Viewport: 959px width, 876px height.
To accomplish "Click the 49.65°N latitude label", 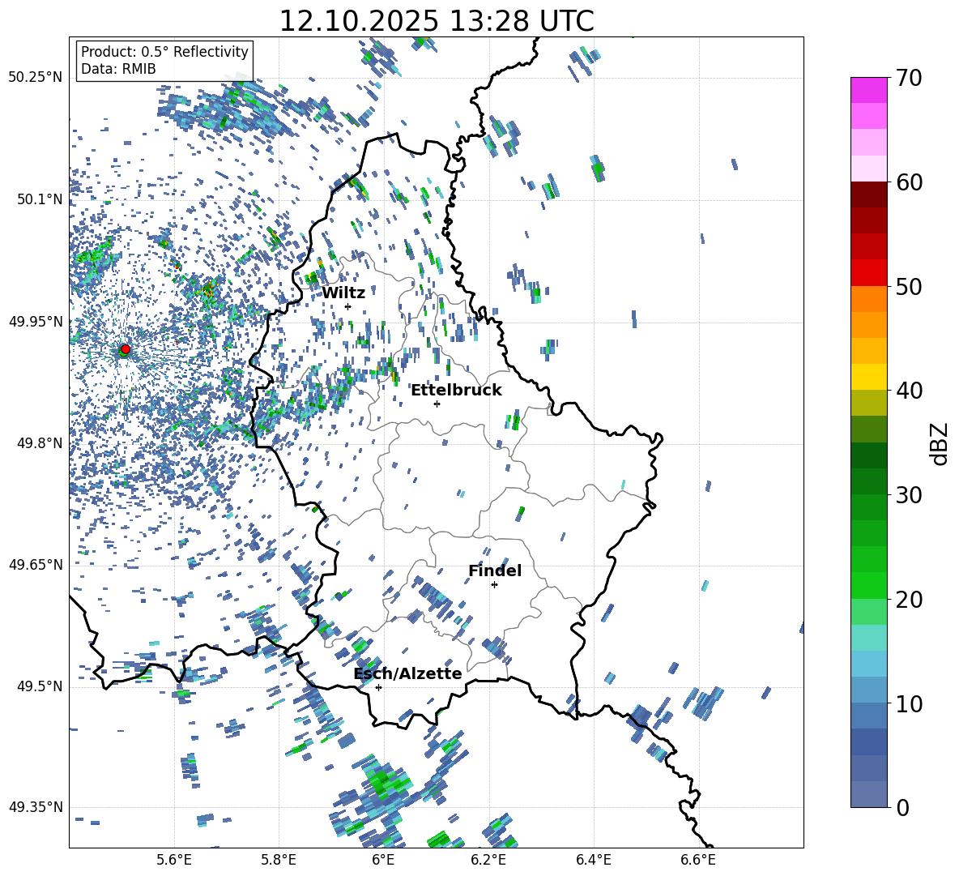I will pos(36,564).
